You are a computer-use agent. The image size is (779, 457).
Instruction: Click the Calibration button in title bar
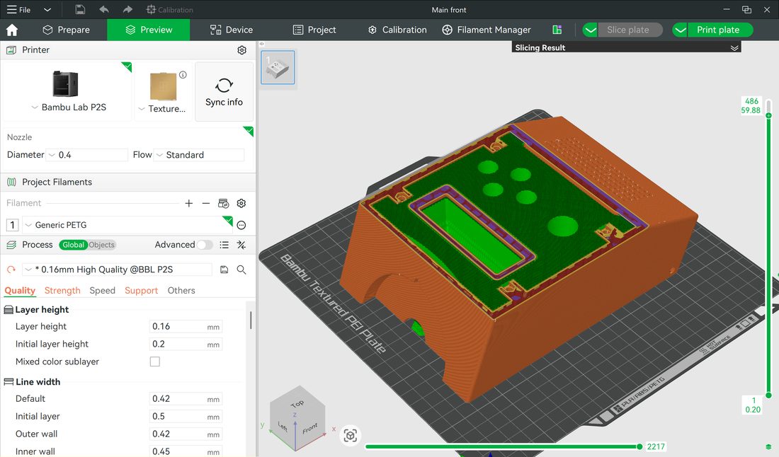(x=169, y=9)
